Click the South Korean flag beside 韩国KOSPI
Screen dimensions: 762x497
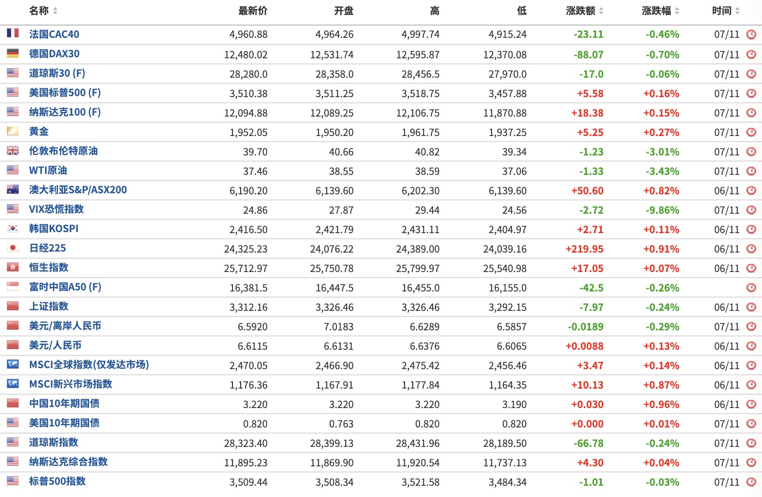pos(13,228)
